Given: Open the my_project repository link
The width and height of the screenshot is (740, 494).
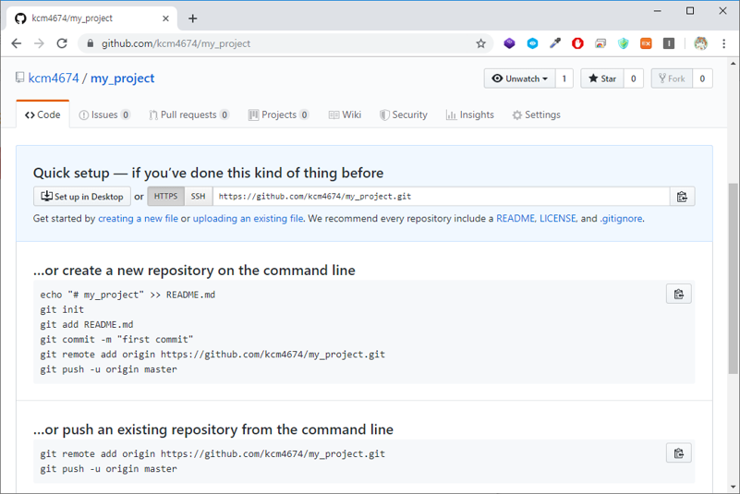Looking at the screenshot, I should click(x=122, y=78).
